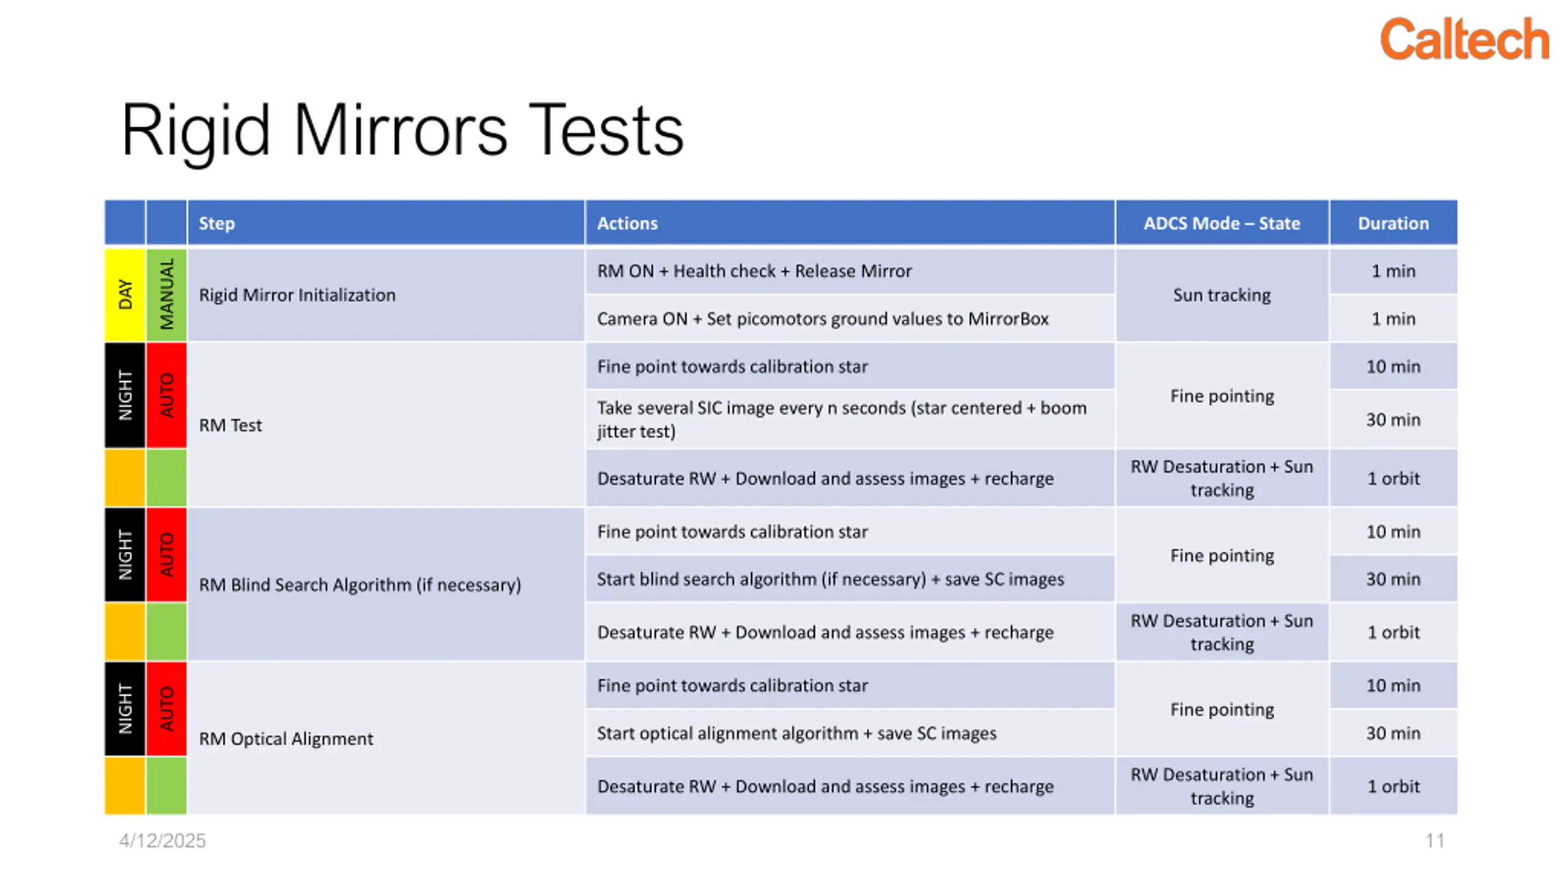This screenshot has height=881, width=1566.
Task: Select RM Blind Search Algorithm cell
Action: pos(385,584)
